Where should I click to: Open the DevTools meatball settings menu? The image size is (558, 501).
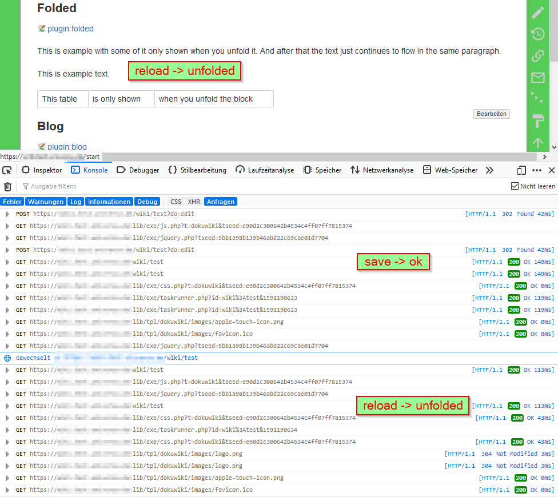click(537, 170)
